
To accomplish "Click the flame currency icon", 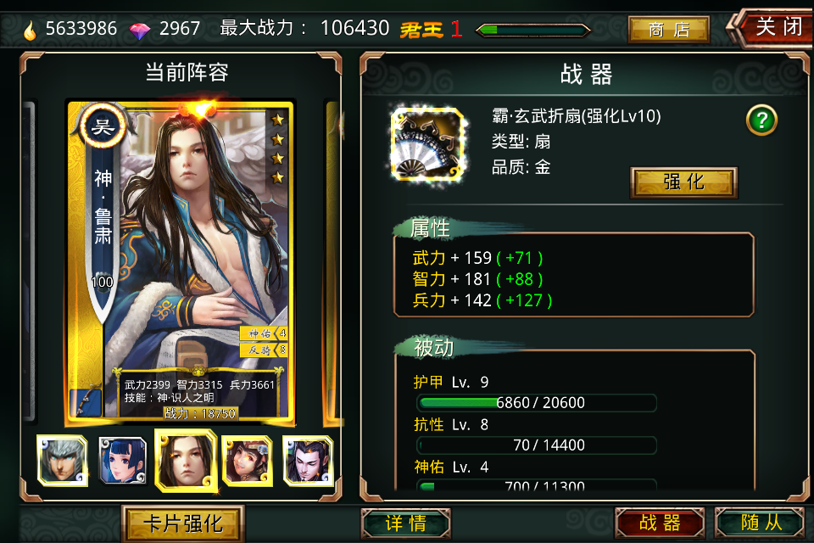I will pyautogui.click(x=31, y=31).
